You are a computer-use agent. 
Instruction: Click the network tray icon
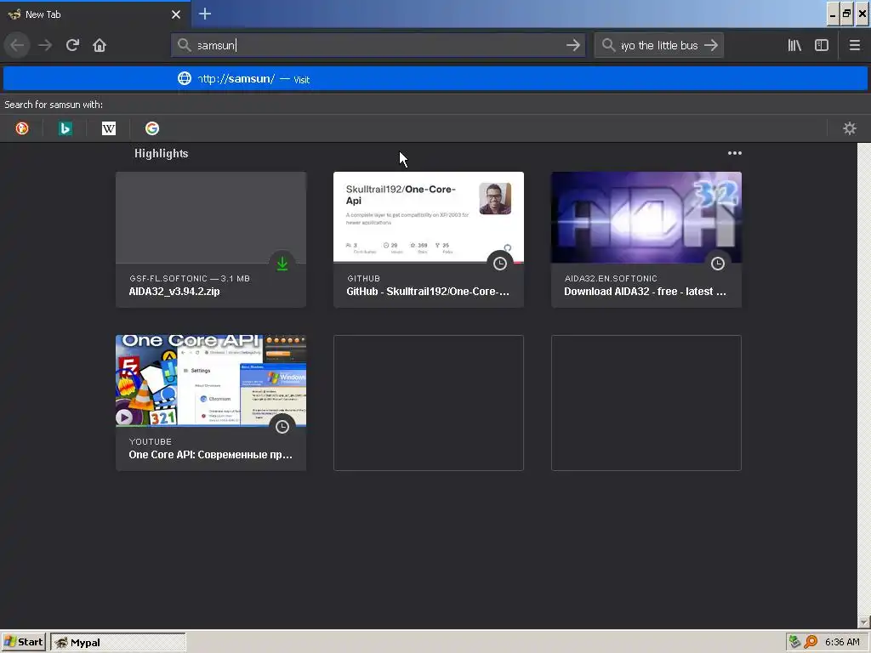point(795,642)
